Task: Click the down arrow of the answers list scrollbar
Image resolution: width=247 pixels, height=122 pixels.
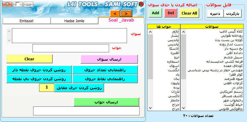Action: (151, 108)
